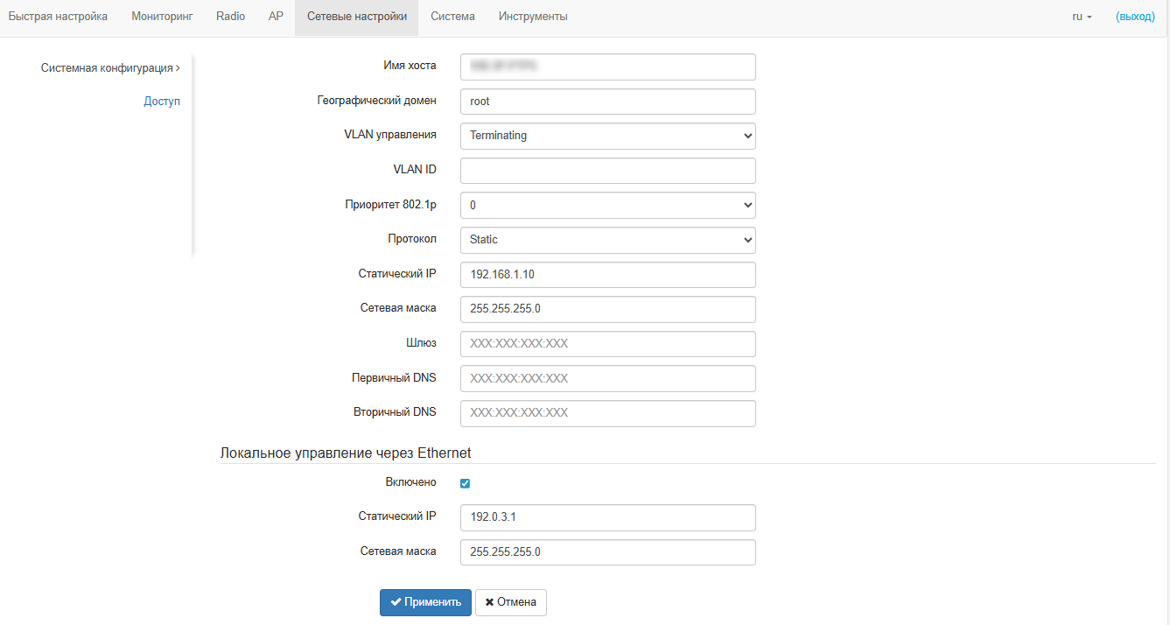
Task: Click the (выход) logout link
Action: pyautogui.click(x=1135, y=17)
